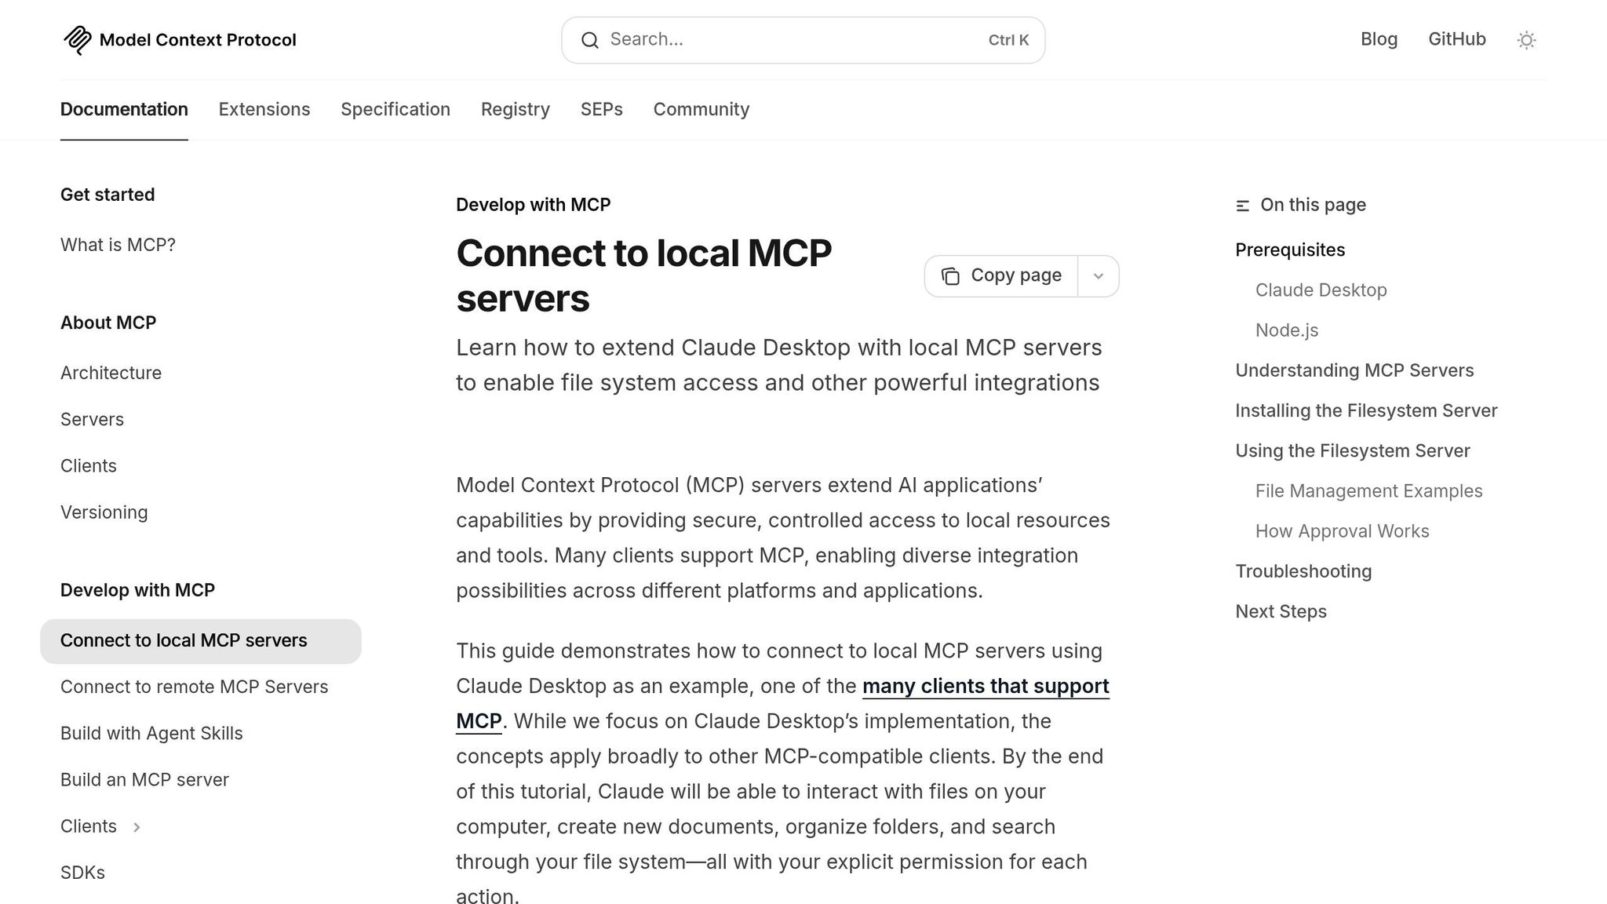Open the Blog link in header
The width and height of the screenshot is (1607, 904).
[x=1379, y=39]
